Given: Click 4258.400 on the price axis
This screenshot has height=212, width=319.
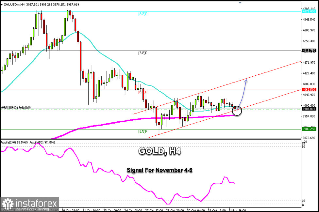Looking at the screenshot, I should [309, 41].
